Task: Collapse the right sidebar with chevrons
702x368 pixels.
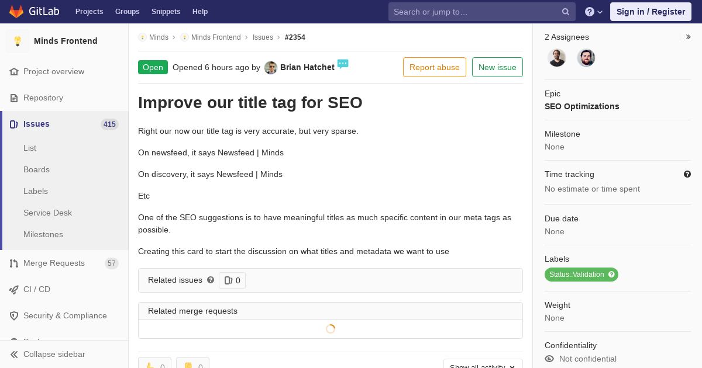Action: (x=689, y=37)
